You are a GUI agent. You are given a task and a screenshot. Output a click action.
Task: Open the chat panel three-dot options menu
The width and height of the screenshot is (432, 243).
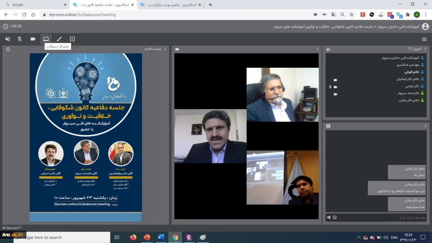click(425, 126)
